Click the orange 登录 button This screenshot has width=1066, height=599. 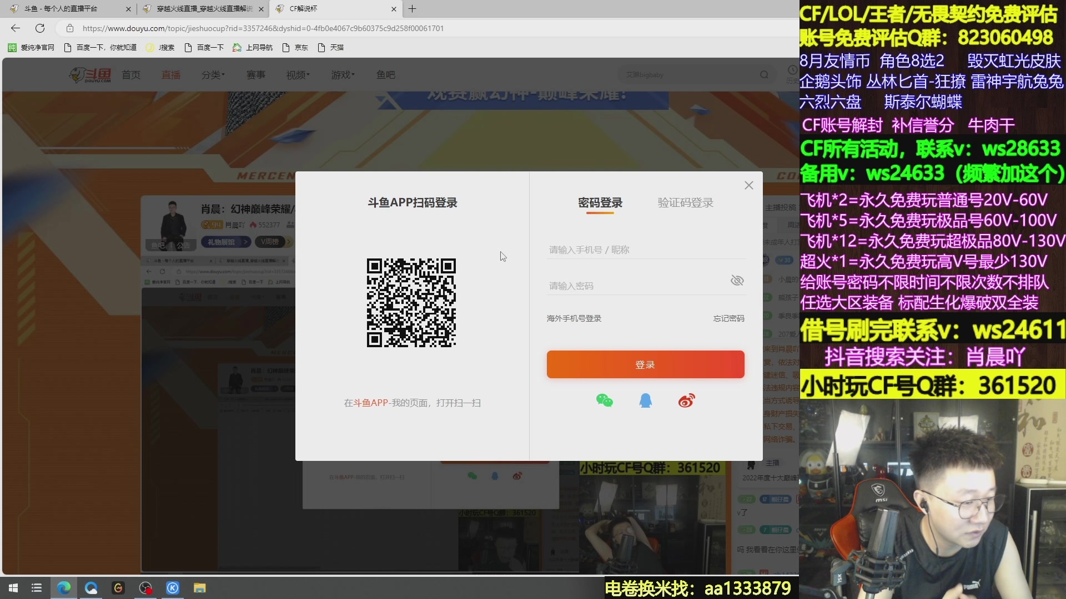(x=645, y=364)
